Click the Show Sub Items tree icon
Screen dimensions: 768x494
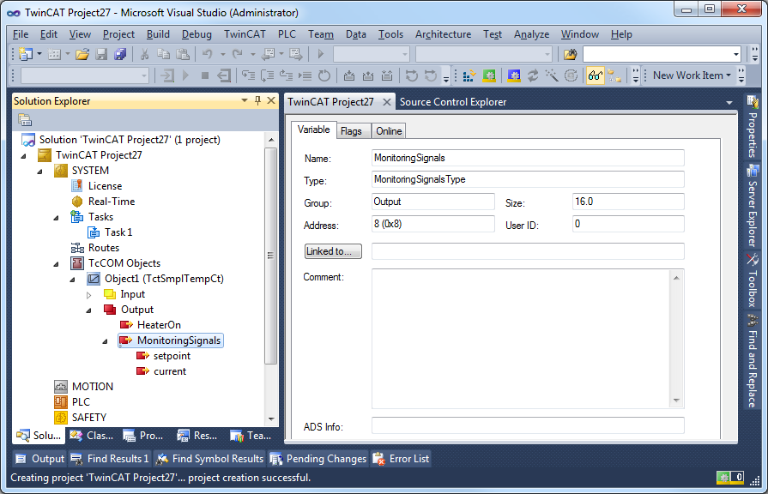[x=614, y=75]
